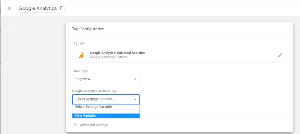Screen dimensions: 300x134
Task: Open help icon beside Google Analytics settings
Action: tap(114, 91)
